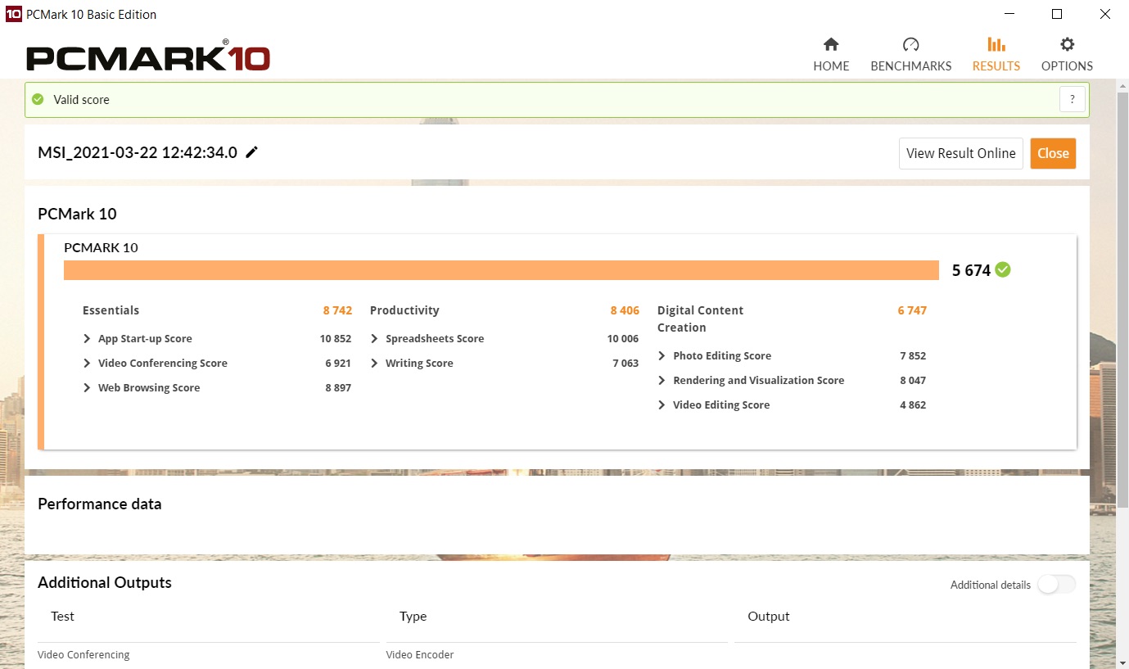Click the PCMark 10 logo
Image resolution: width=1129 pixels, height=669 pixels.
[x=147, y=56]
